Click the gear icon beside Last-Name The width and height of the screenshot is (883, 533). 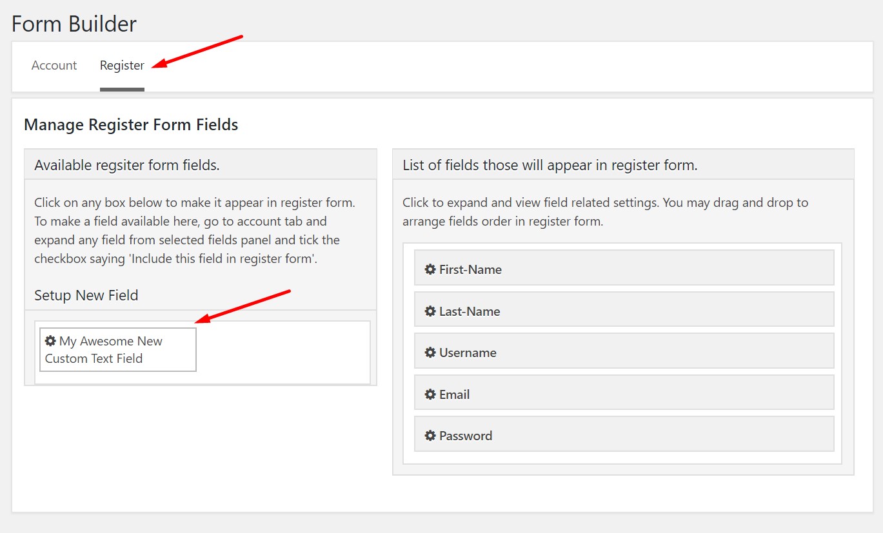click(x=430, y=311)
